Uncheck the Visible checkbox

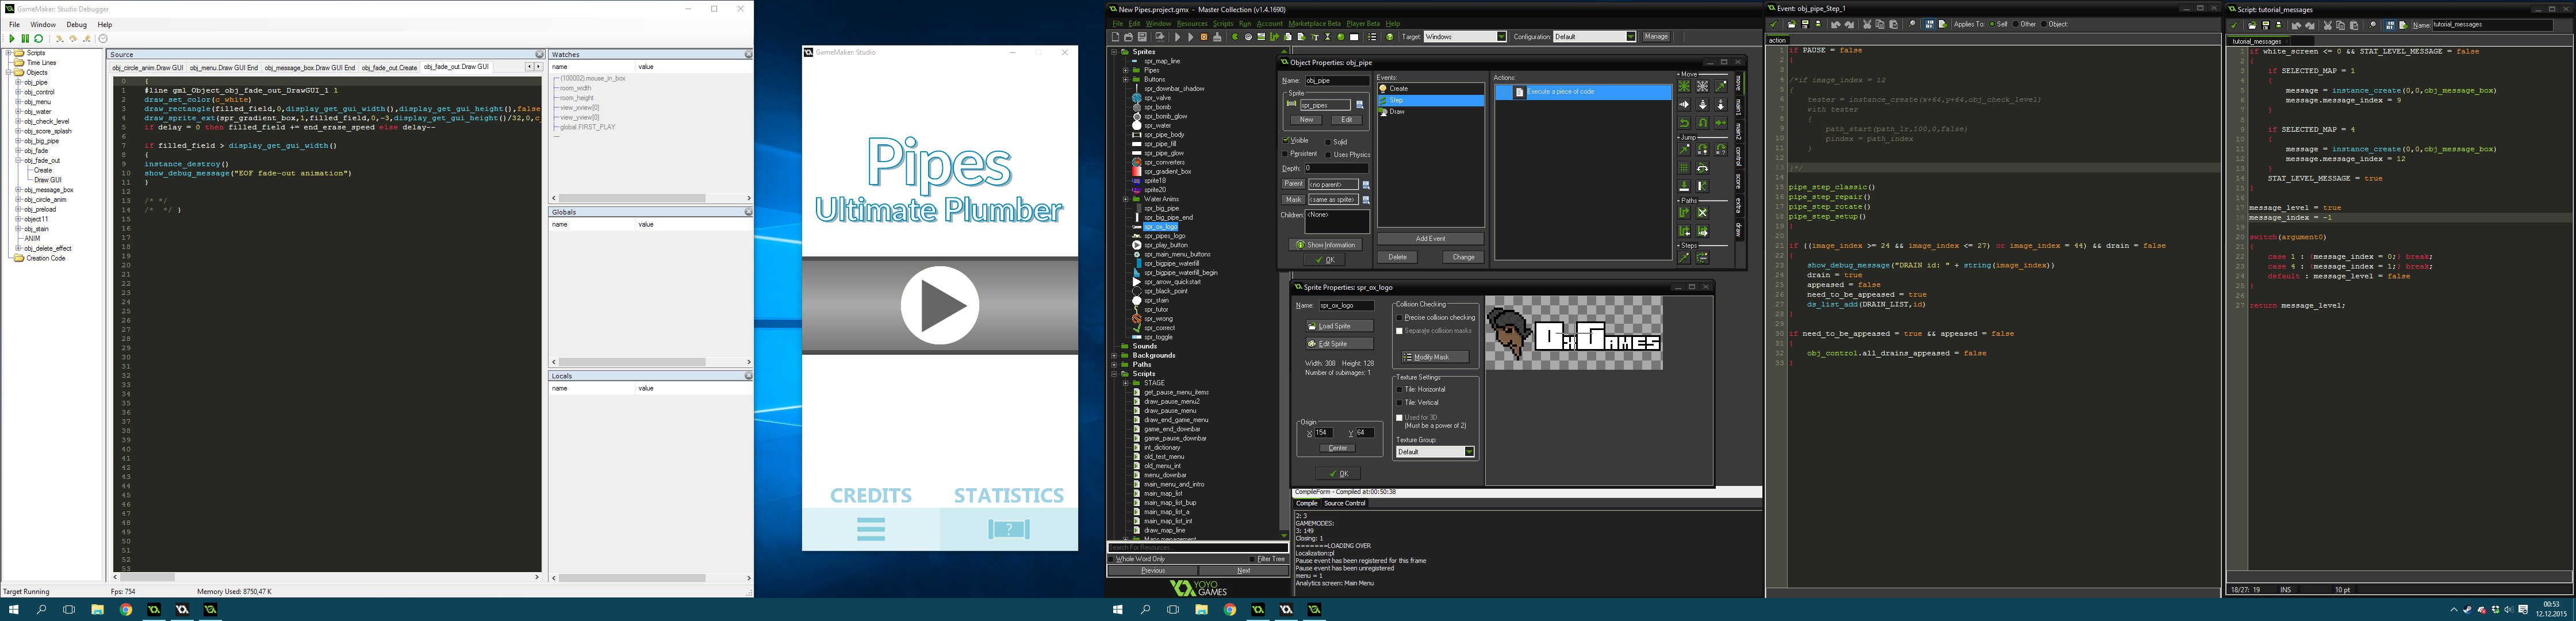tap(1286, 141)
